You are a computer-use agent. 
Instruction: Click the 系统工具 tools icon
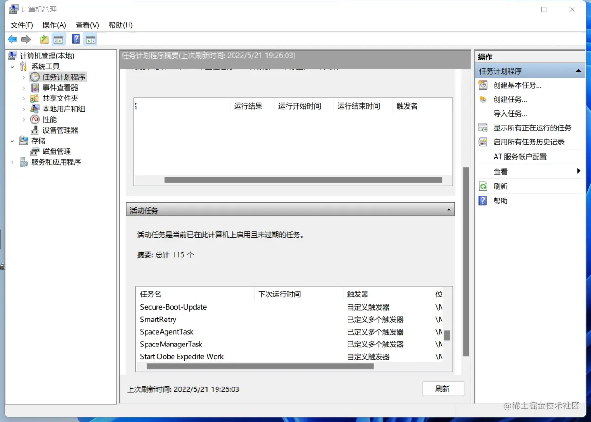tap(24, 67)
